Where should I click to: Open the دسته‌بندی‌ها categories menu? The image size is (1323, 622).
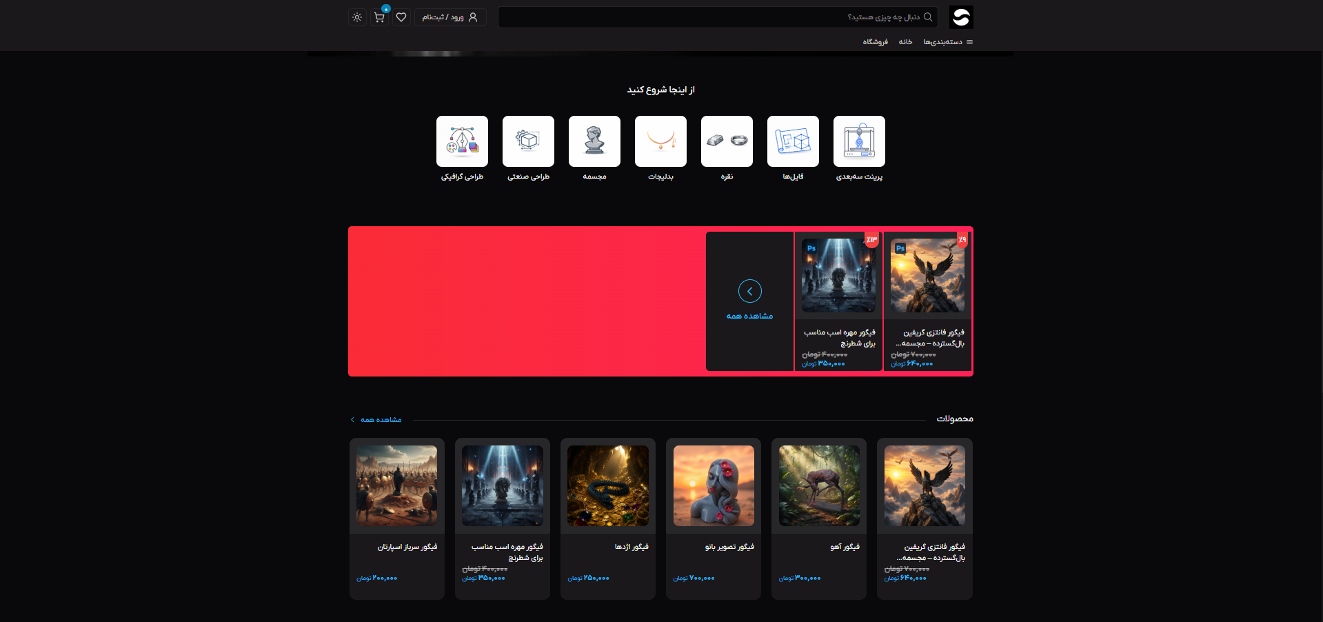pyautogui.click(x=948, y=42)
